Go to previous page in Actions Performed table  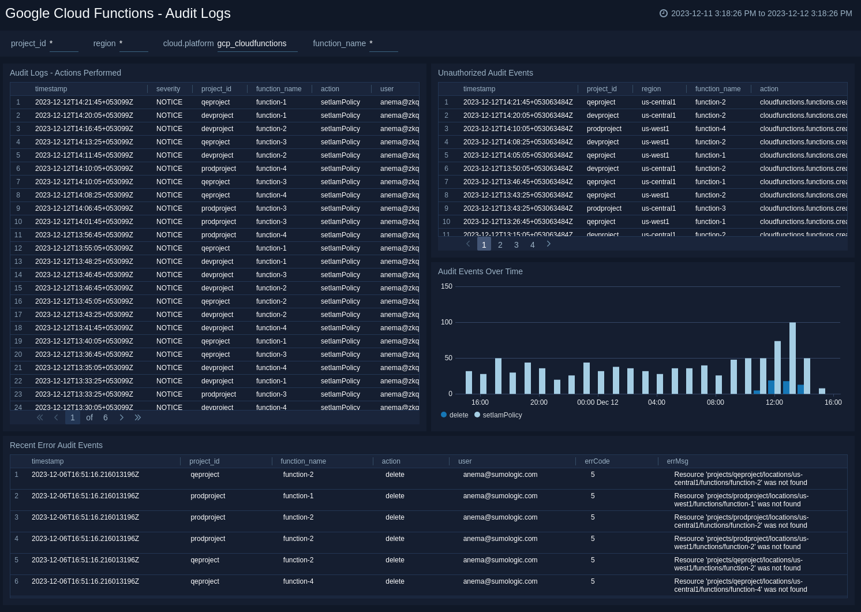click(x=56, y=417)
